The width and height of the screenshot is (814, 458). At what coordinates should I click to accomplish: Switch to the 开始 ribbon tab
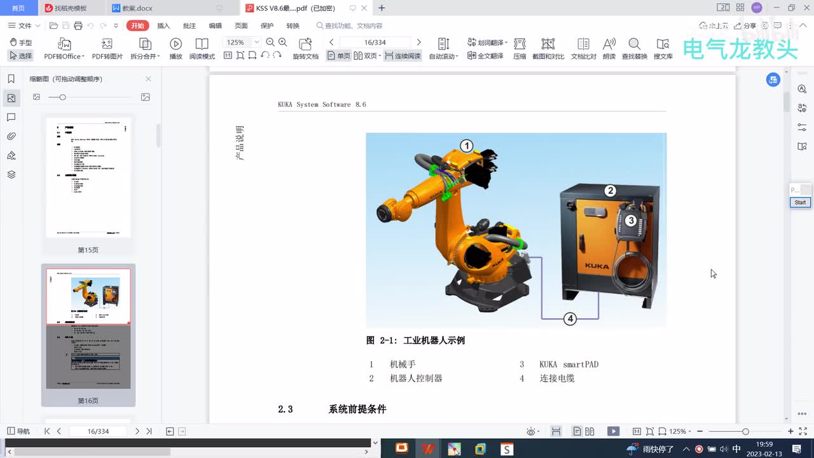[137, 25]
